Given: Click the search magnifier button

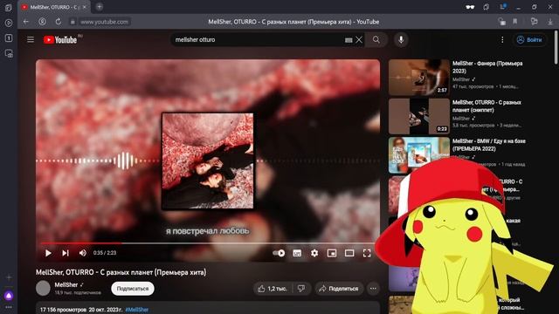Looking at the screenshot, I should (376, 40).
